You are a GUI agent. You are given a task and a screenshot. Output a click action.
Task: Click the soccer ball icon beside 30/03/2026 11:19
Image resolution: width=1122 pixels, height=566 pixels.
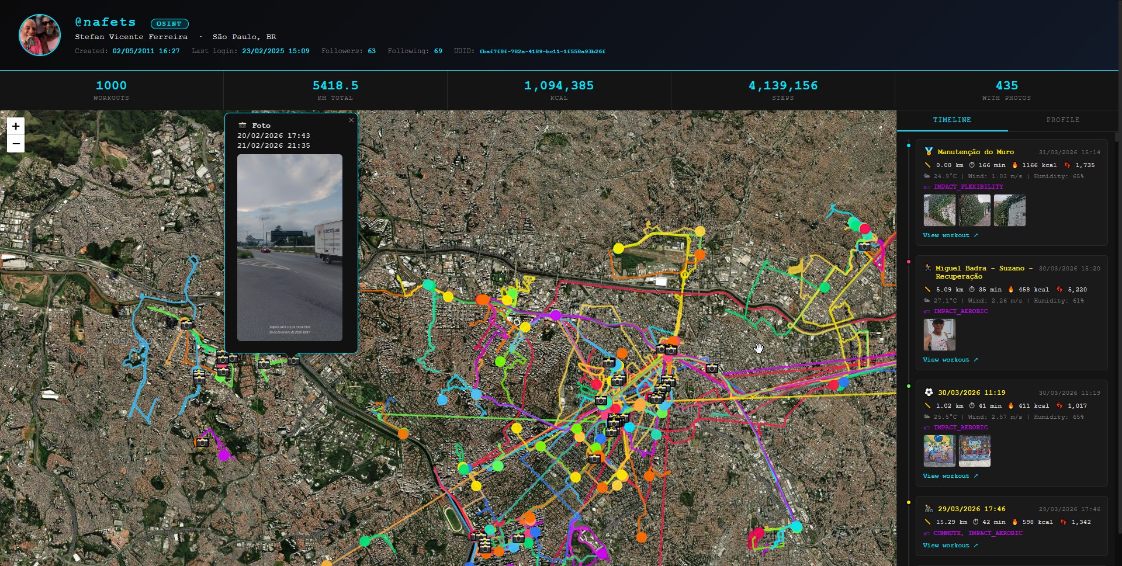coord(929,393)
